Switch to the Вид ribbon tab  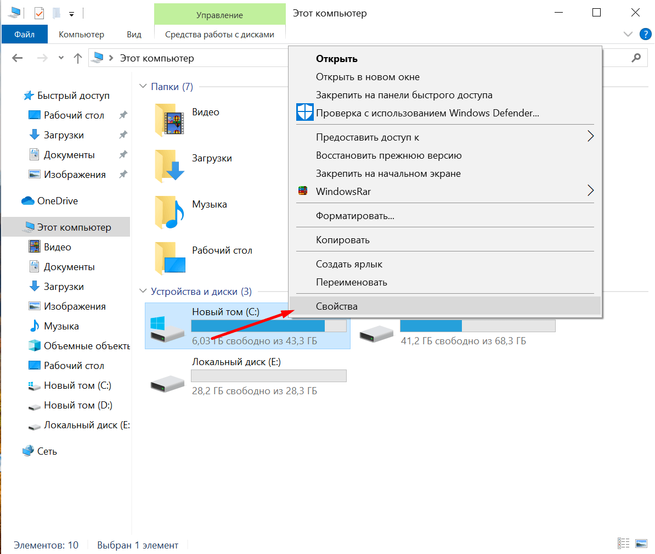[134, 34]
